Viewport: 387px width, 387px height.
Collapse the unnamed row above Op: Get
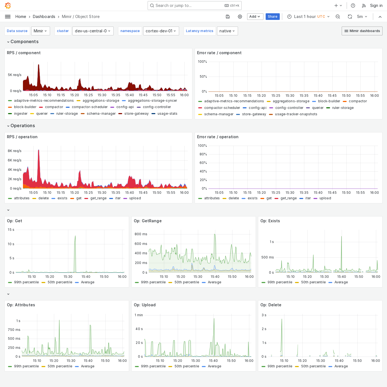coord(8,210)
